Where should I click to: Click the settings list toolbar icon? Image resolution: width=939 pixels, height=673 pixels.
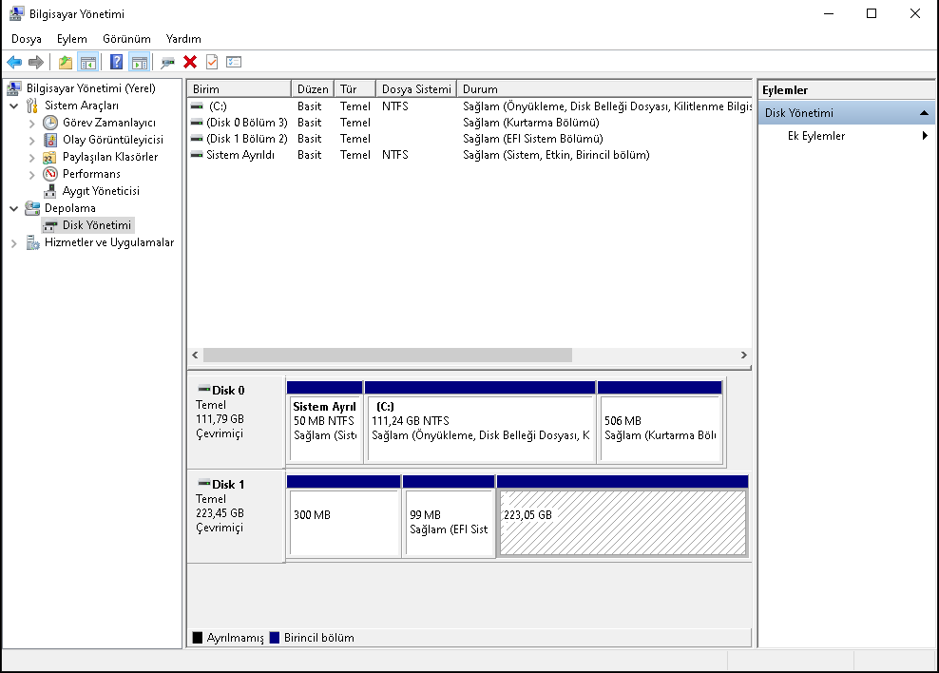click(234, 62)
